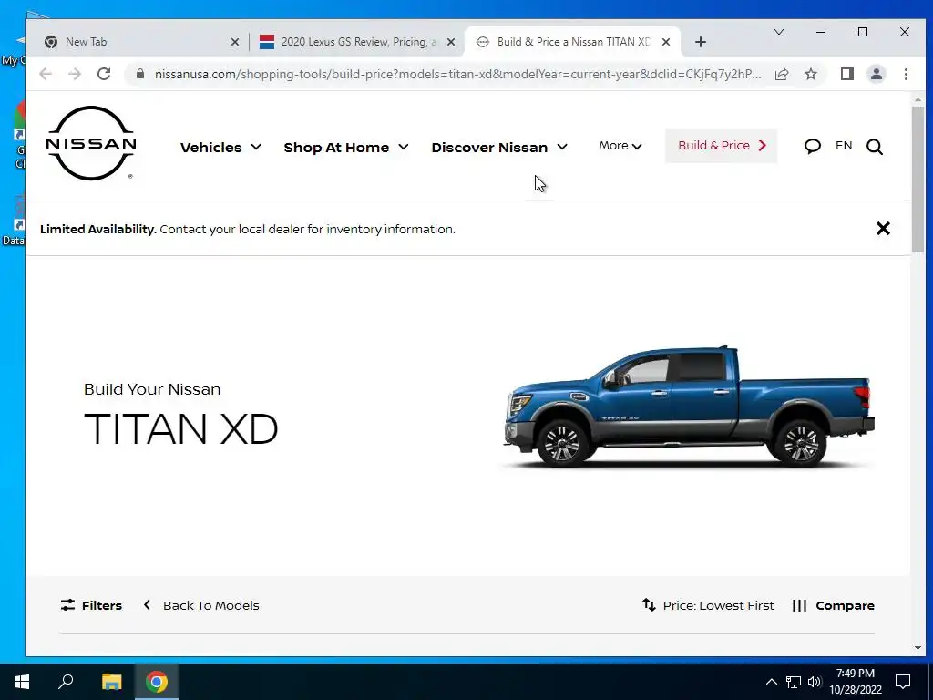The width and height of the screenshot is (933, 700).
Task: Switch to the 2020 Lexus GS Review tab
Action: (357, 42)
